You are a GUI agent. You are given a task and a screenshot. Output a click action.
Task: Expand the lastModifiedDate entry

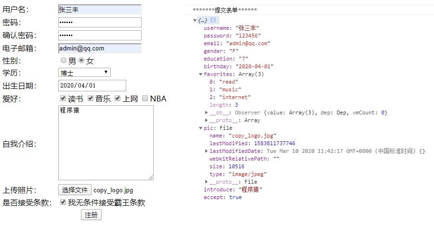[x=206, y=151]
